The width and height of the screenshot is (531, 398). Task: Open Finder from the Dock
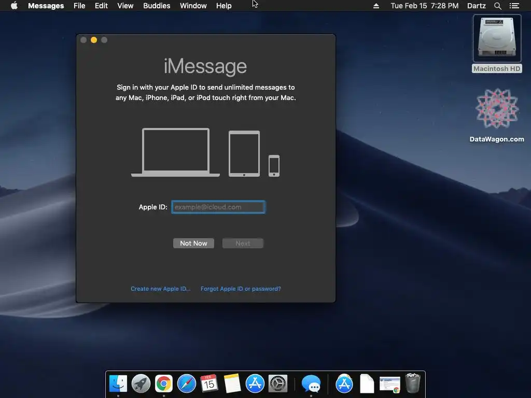tap(118, 384)
